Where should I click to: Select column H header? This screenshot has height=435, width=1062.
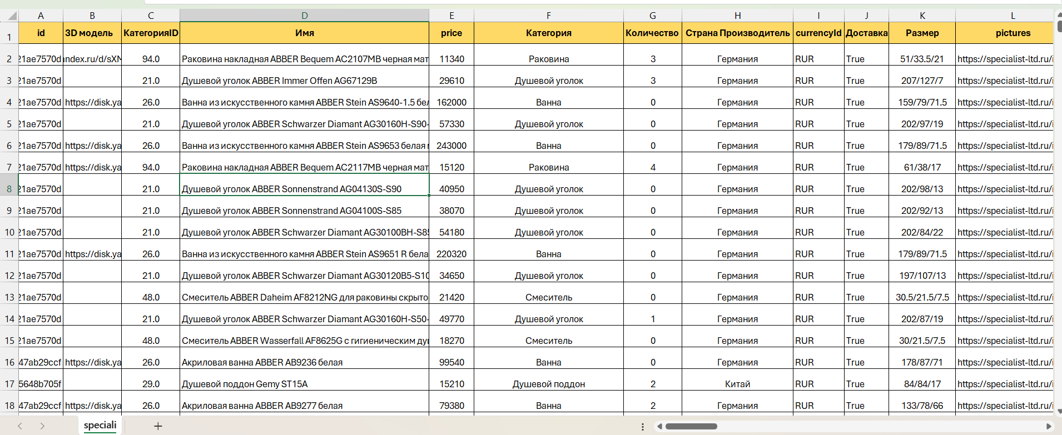(738, 16)
